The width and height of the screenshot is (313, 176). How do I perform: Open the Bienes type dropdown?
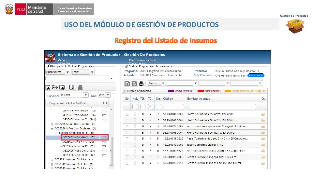coord(156,83)
